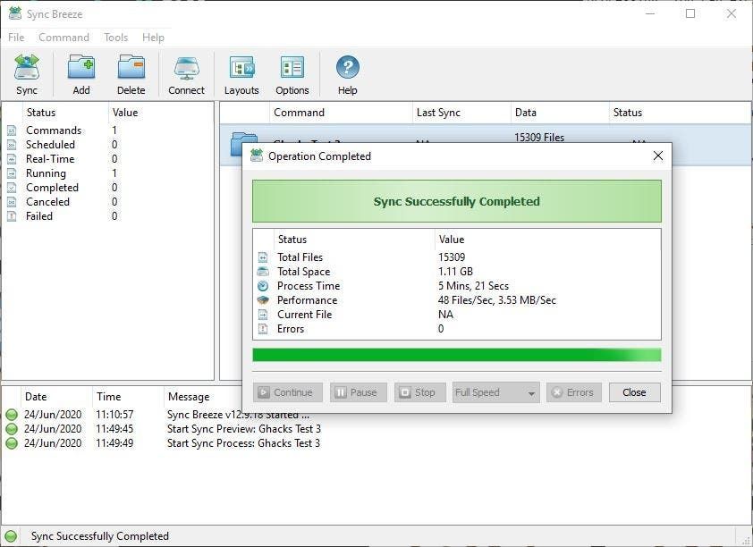Click the Errors icon in dialog list
The width and height of the screenshot is (753, 547).
(x=263, y=329)
